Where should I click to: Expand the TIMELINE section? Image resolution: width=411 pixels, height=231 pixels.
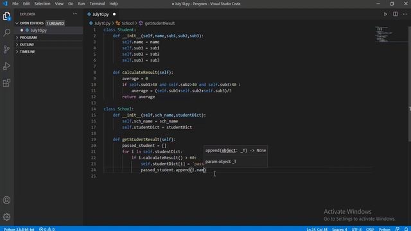[27, 51]
